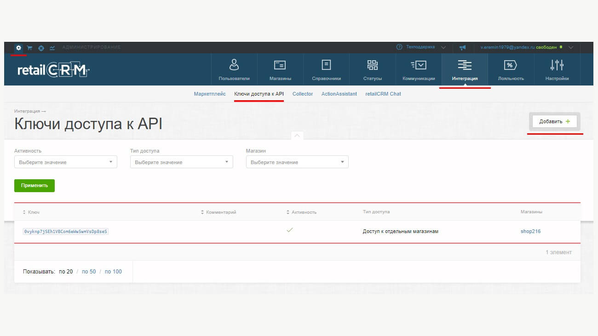
Task: Open the Коммуникации section
Action: [419, 70]
